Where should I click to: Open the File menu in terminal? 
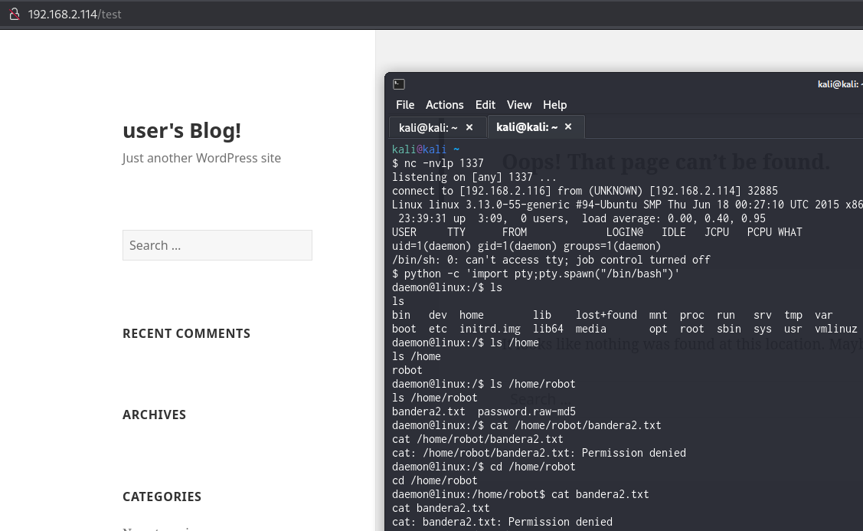coord(405,105)
